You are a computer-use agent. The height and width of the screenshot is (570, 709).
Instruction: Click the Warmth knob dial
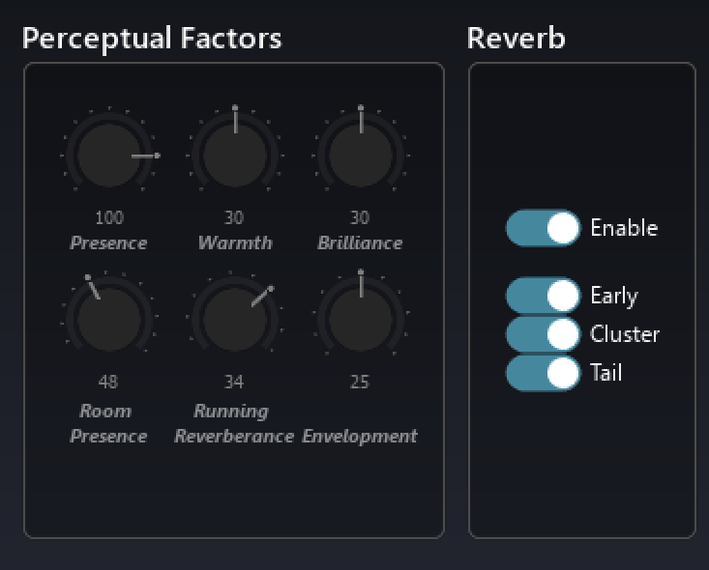click(x=234, y=156)
